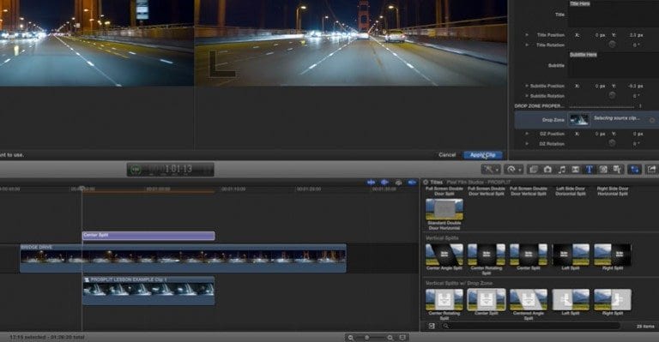Toggle solo headphones icon
Screen dimensions: 659x342
(x=398, y=182)
